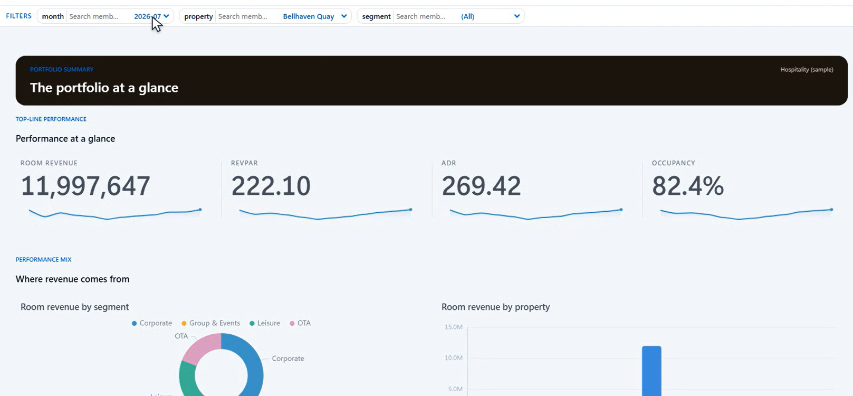853x396 pixels.
Task: Click the blue bar in property chart
Action: [x=651, y=371]
